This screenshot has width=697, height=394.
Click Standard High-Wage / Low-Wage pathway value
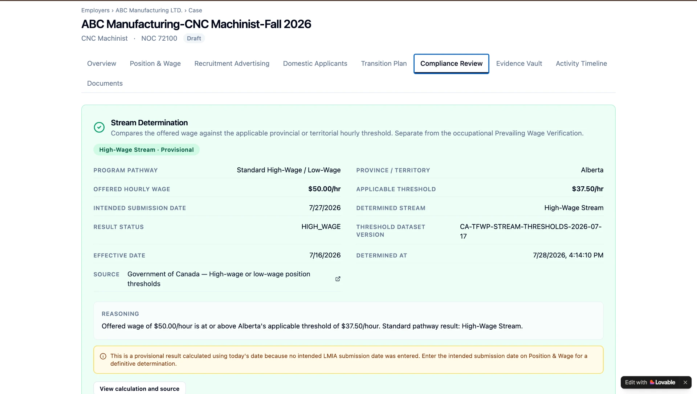pyautogui.click(x=289, y=170)
